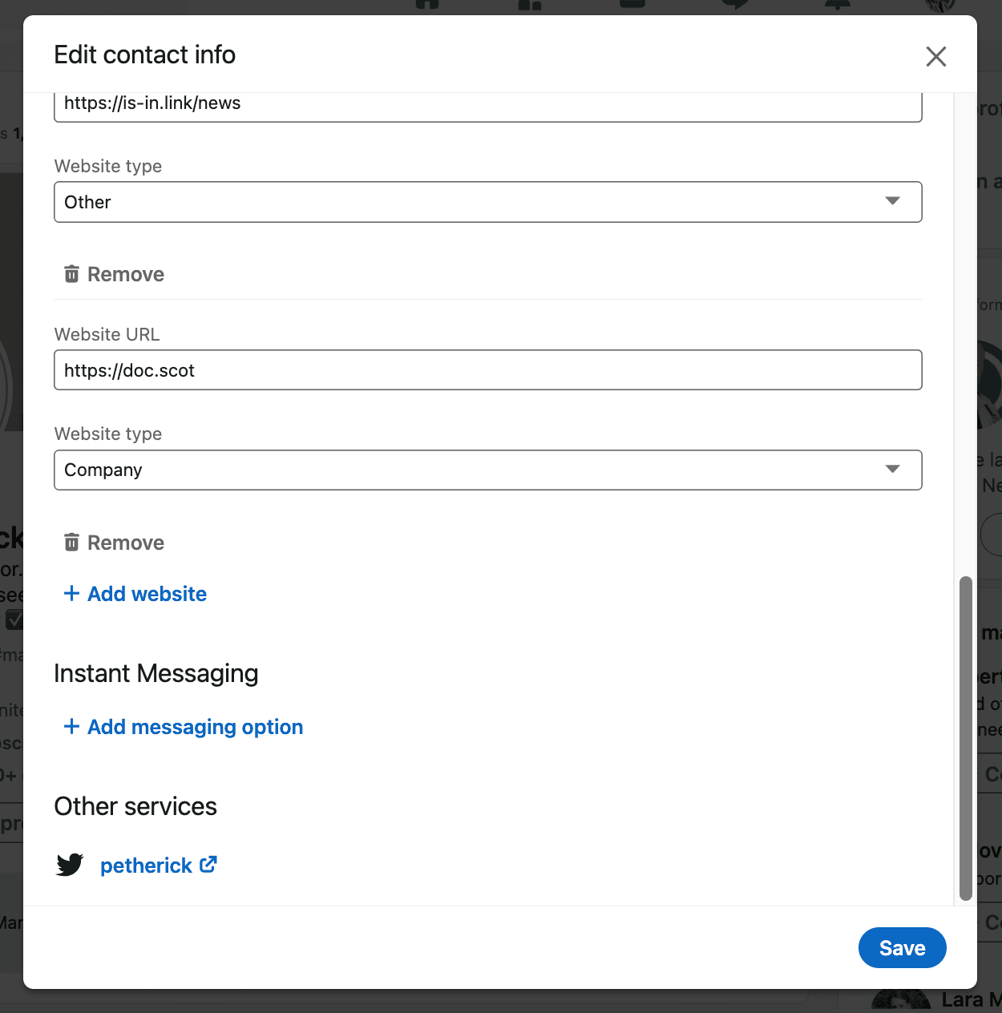
Task: Select the Add website link
Action: pyautogui.click(x=147, y=594)
